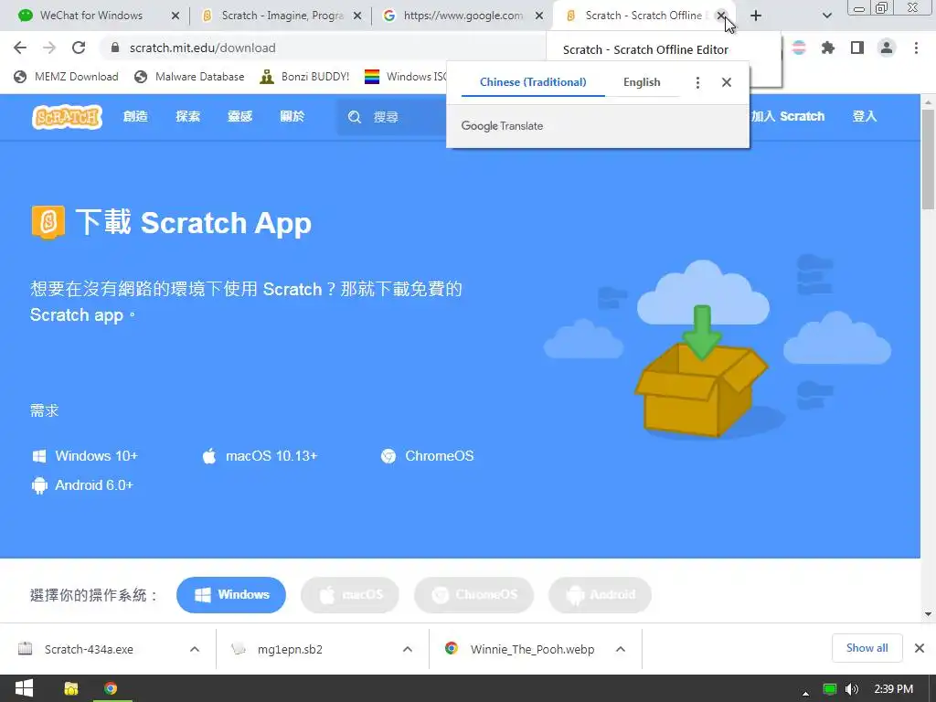The height and width of the screenshot is (702, 936).
Task: Click the URL address bar
Action: click(323, 48)
